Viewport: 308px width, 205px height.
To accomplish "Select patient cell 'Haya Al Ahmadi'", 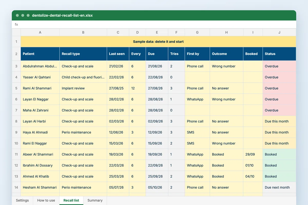I will pos(40,132).
